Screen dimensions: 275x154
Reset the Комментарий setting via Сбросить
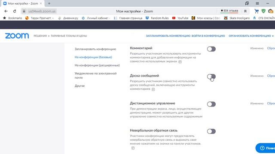pos(271,48)
